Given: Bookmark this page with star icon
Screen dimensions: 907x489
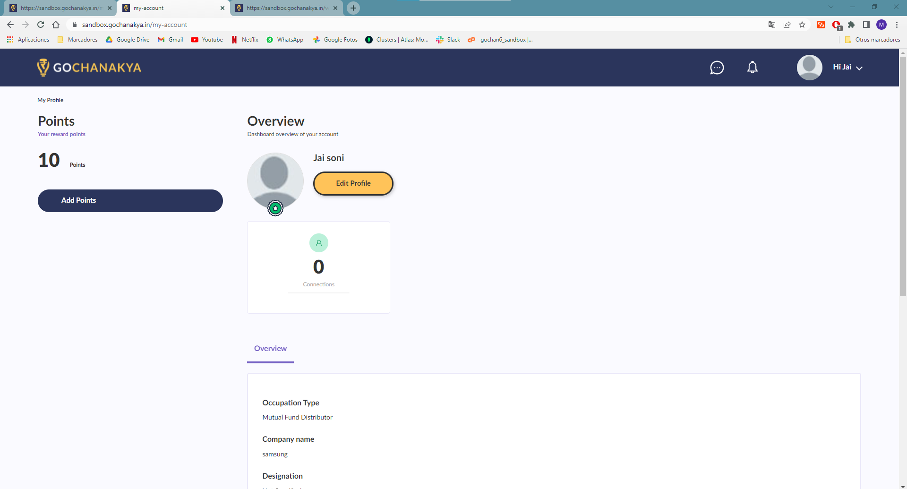Looking at the screenshot, I should [x=802, y=25].
